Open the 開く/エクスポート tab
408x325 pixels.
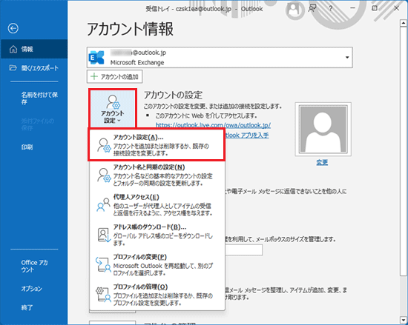[x=34, y=68]
